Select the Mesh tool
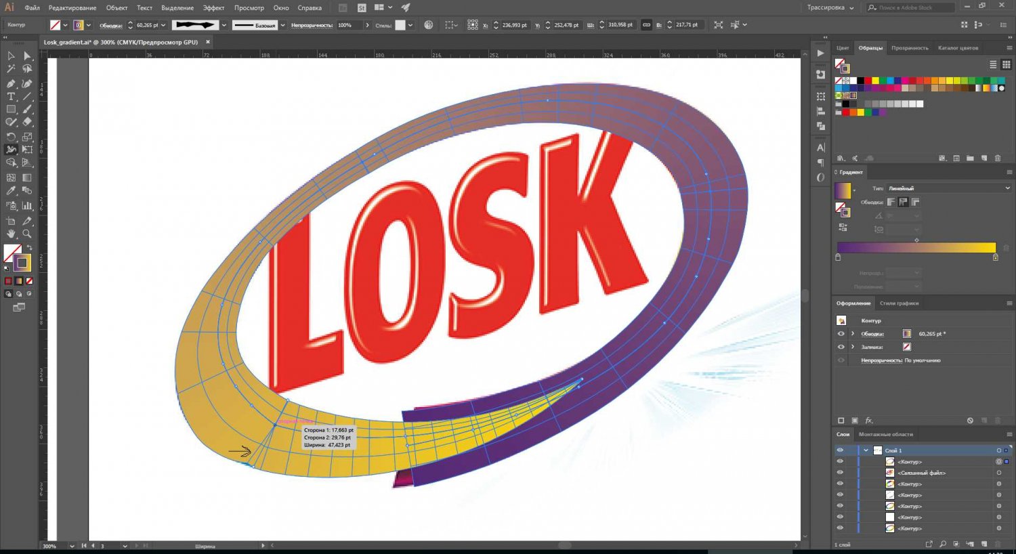Screen dimensions: 1016x554 pos(11,177)
